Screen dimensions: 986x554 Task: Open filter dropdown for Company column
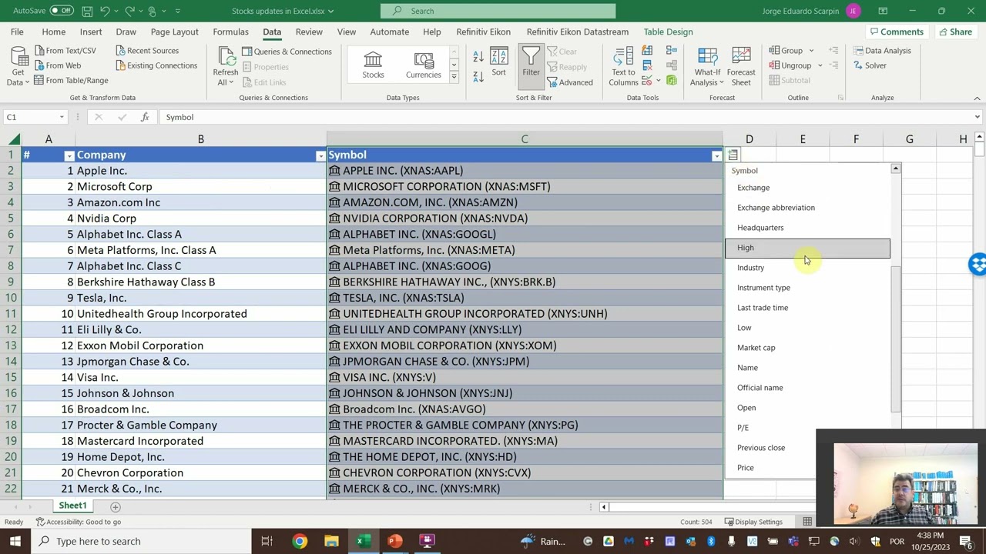[320, 155]
